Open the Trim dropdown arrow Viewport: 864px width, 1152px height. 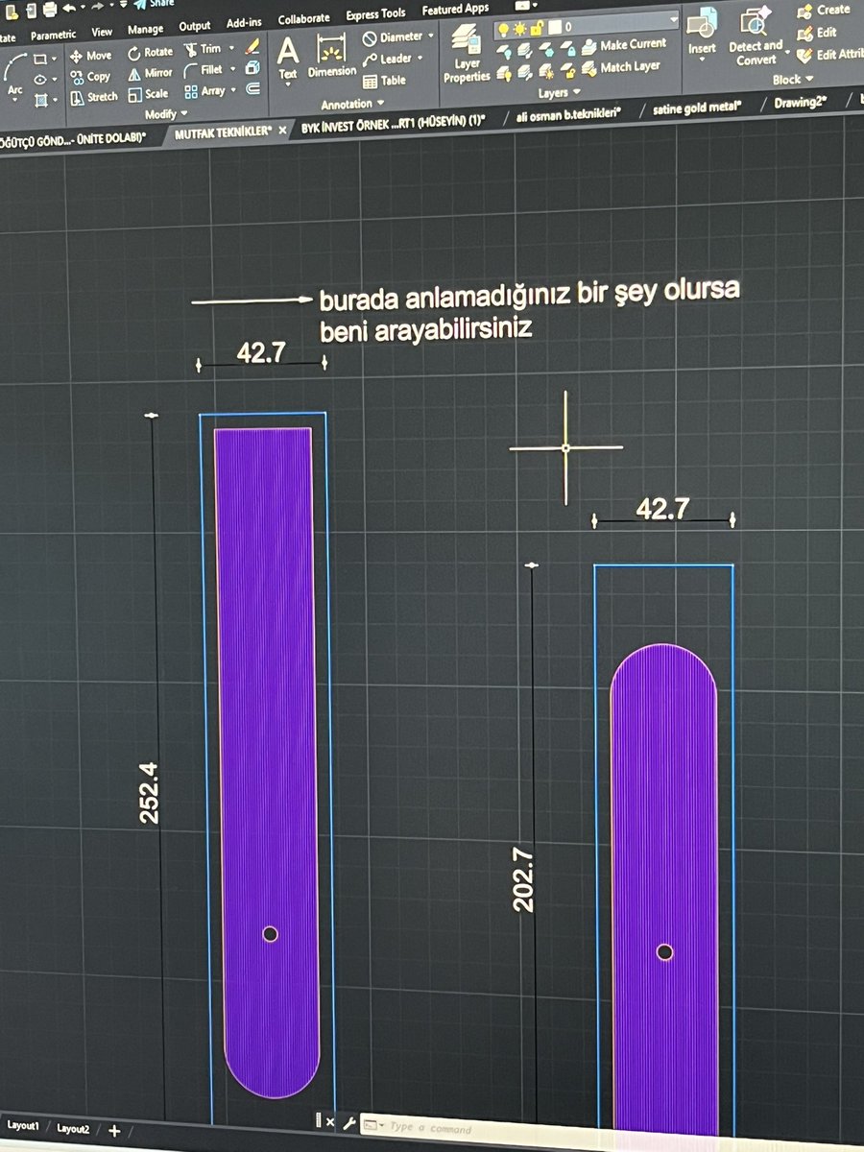[x=230, y=48]
